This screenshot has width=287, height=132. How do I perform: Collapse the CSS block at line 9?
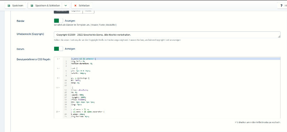59,78
